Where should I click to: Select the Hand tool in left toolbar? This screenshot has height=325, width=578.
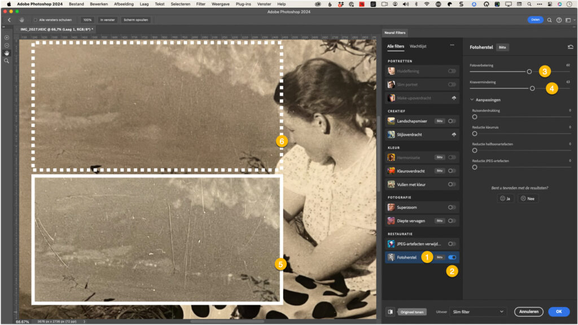[x=7, y=53]
